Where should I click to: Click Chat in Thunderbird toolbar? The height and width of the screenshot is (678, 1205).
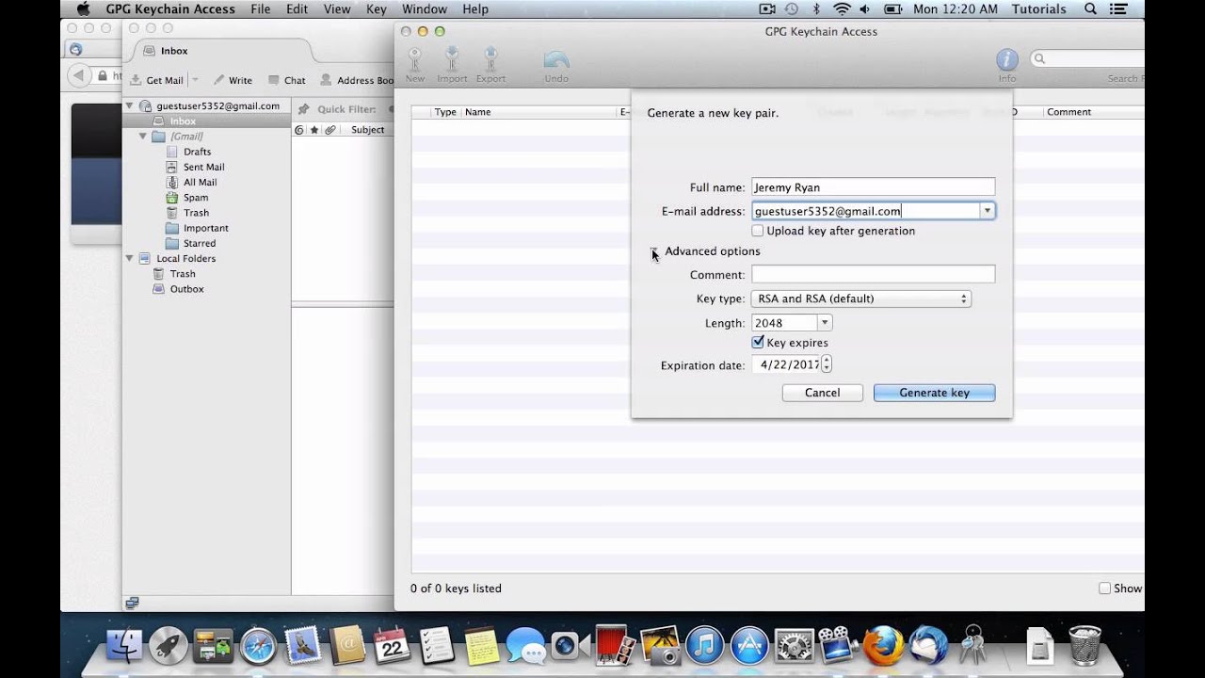(287, 80)
